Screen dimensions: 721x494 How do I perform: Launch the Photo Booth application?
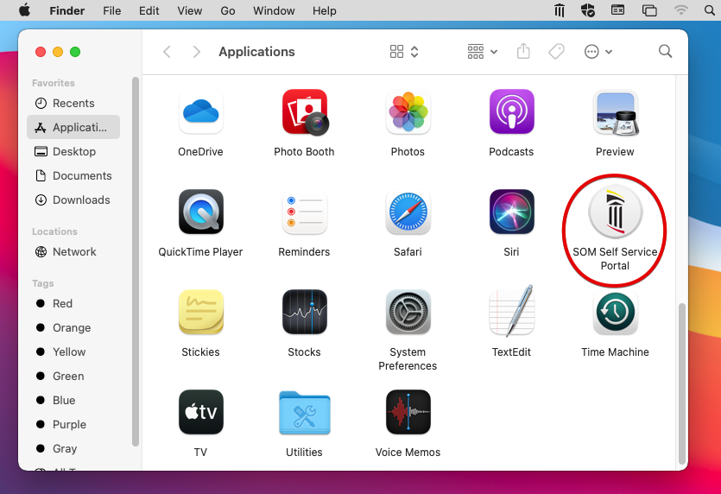pos(304,113)
